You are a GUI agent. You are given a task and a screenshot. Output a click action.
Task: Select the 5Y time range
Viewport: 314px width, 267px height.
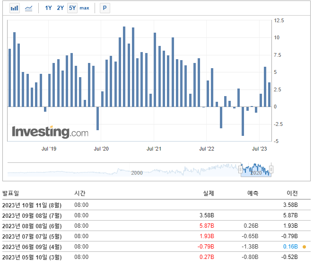coord(72,8)
